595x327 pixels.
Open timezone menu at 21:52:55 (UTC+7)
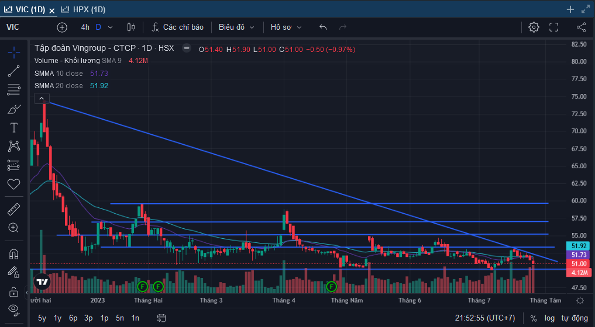(x=485, y=318)
